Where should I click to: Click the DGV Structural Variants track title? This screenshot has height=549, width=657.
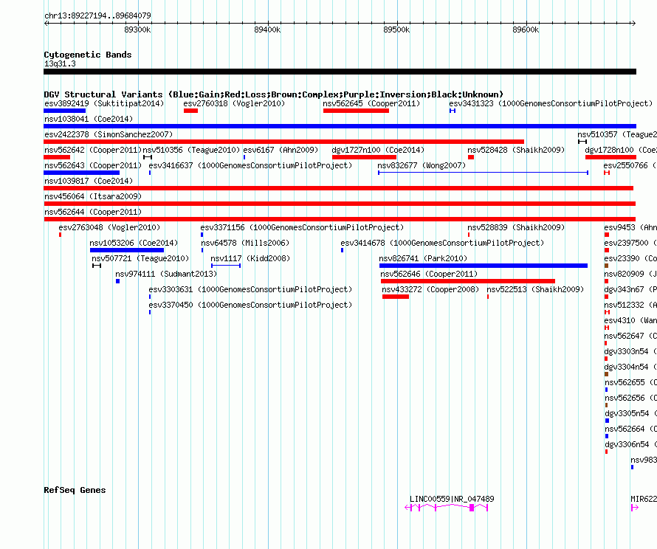(274, 94)
